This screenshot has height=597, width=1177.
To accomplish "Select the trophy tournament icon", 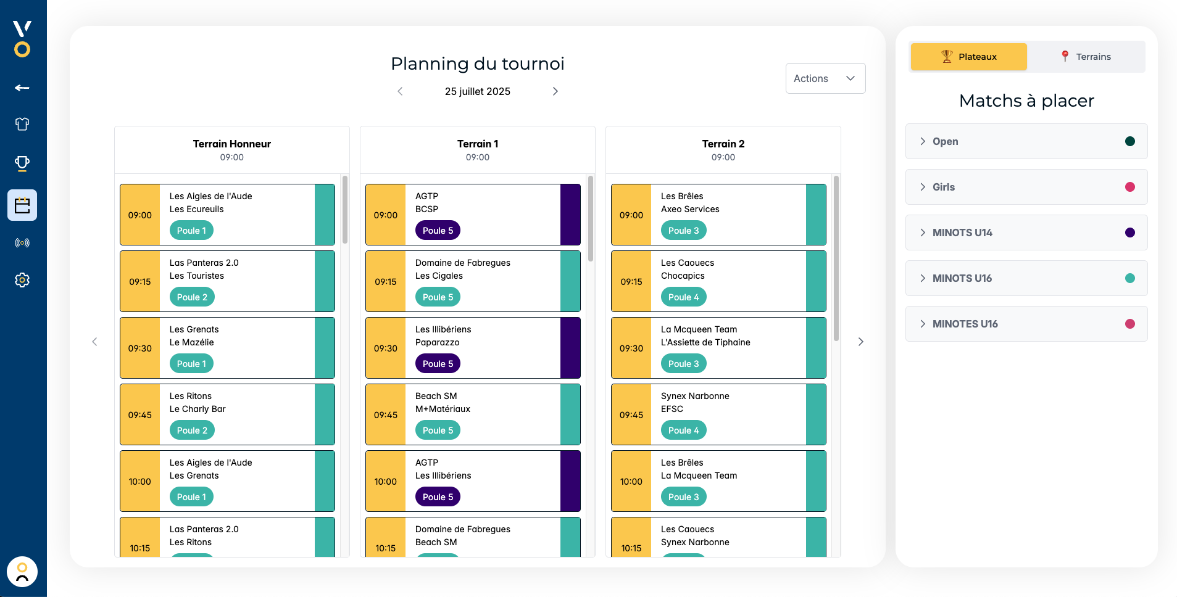I will [22, 163].
